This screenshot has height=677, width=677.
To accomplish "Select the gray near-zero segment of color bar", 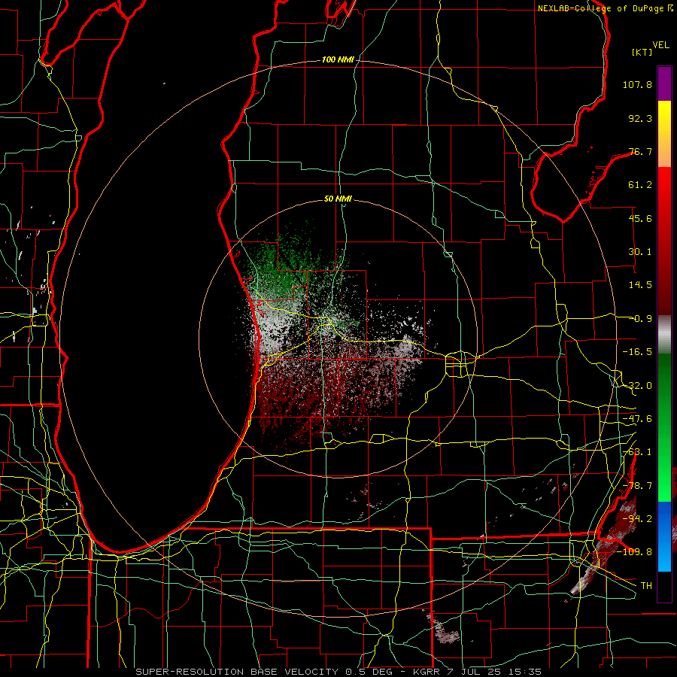I will pyautogui.click(x=664, y=335).
